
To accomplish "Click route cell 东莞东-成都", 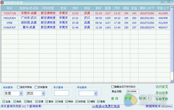I will [x=29, y=13].
